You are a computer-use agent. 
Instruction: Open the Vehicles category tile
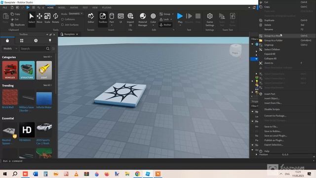(x=10, y=70)
